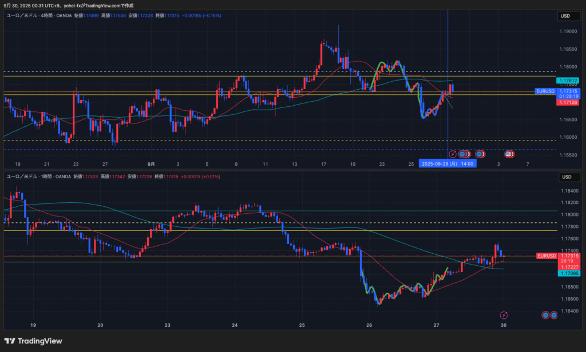Open the US flag economic event on the upper chart

click(508, 154)
